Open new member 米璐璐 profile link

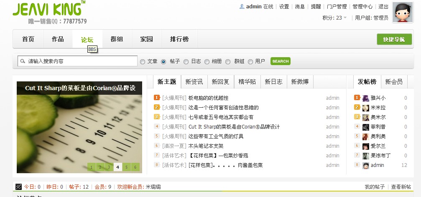153,187
